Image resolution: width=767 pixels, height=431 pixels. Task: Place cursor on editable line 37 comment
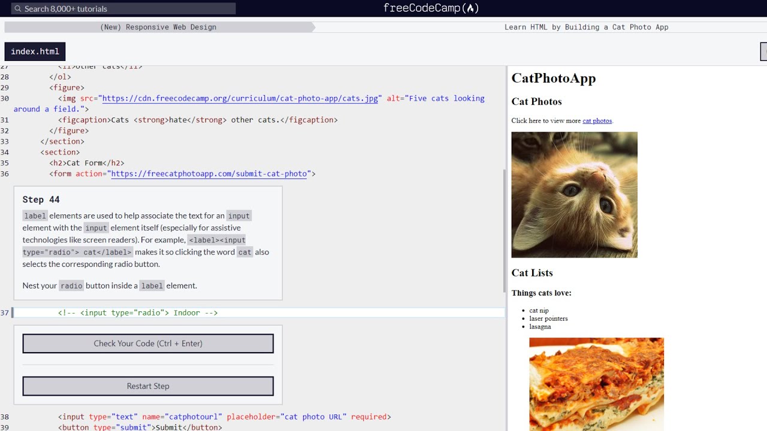[x=138, y=312]
